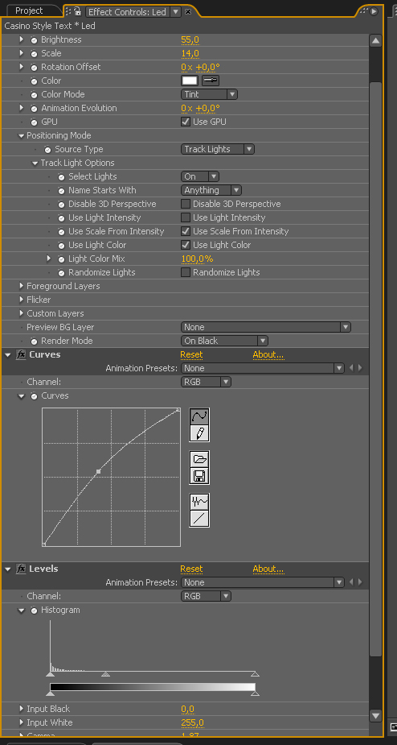Screen dimensions: 397x745
Task: Open the Effect Controls layer dropdown arrow
Action: [175, 11]
